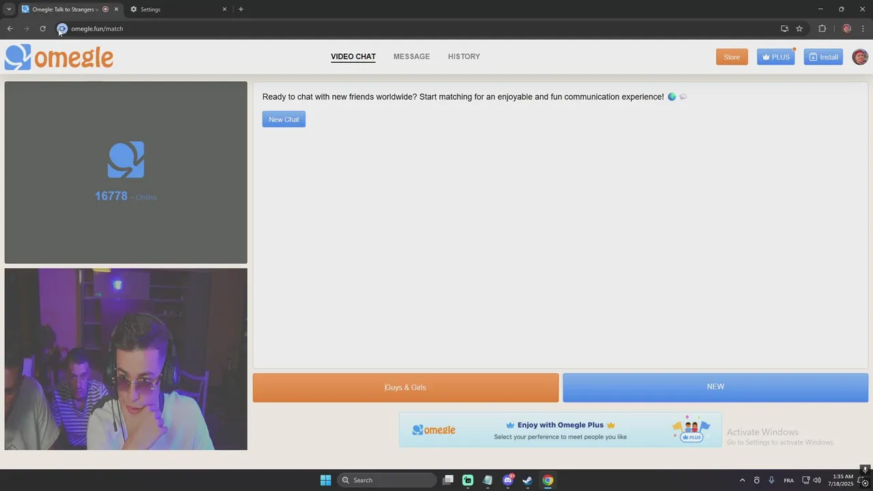Image resolution: width=873 pixels, height=491 pixels.
Task: Click the tray icon left of the microphone
Action: (x=756, y=480)
